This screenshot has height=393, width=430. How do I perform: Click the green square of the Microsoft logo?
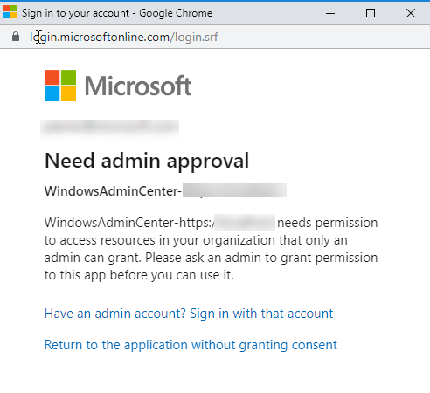tap(68, 77)
